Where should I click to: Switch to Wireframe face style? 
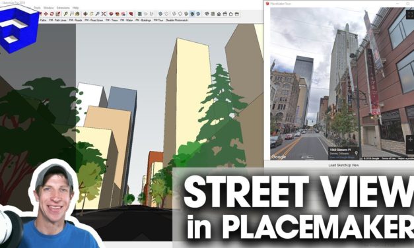[x=174, y=14]
